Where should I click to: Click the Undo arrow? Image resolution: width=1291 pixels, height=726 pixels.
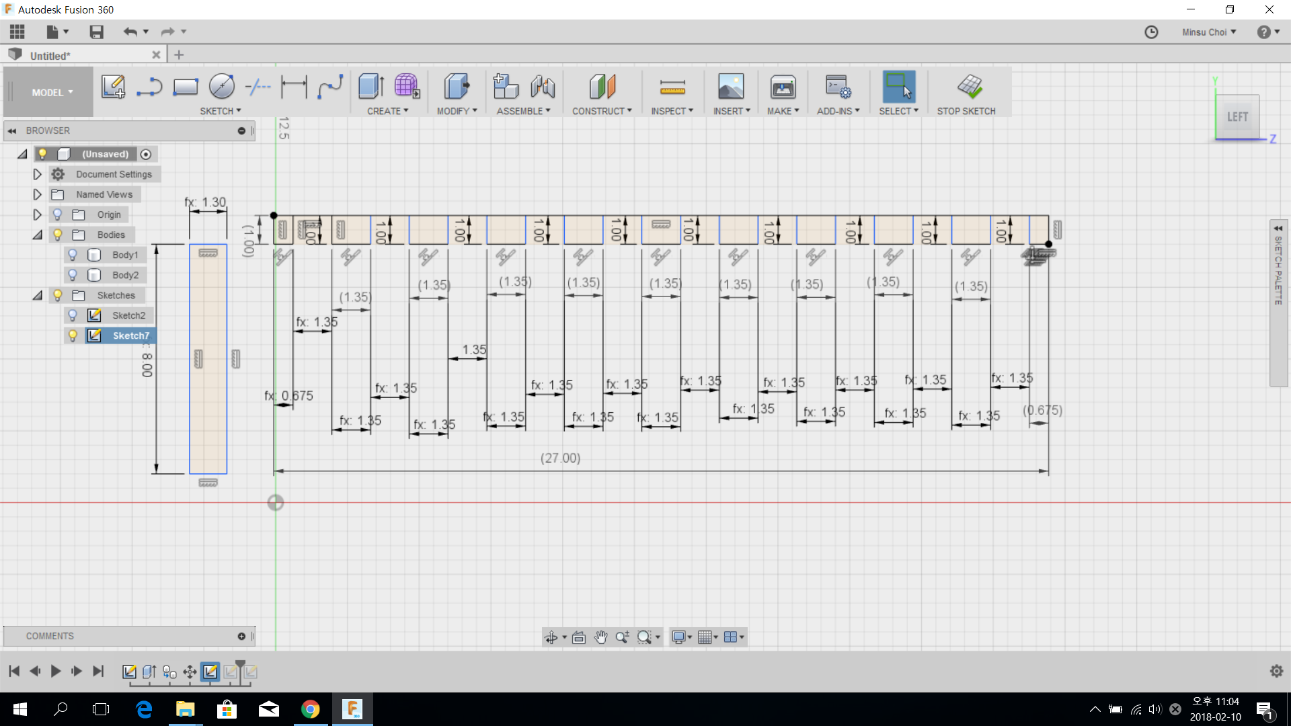[x=130, y=32]
